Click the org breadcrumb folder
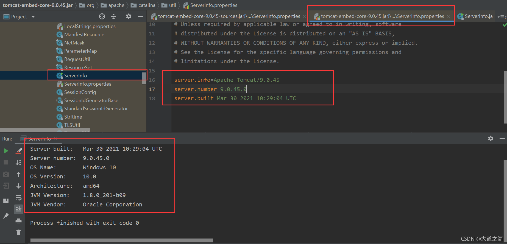 click(87, 5)
